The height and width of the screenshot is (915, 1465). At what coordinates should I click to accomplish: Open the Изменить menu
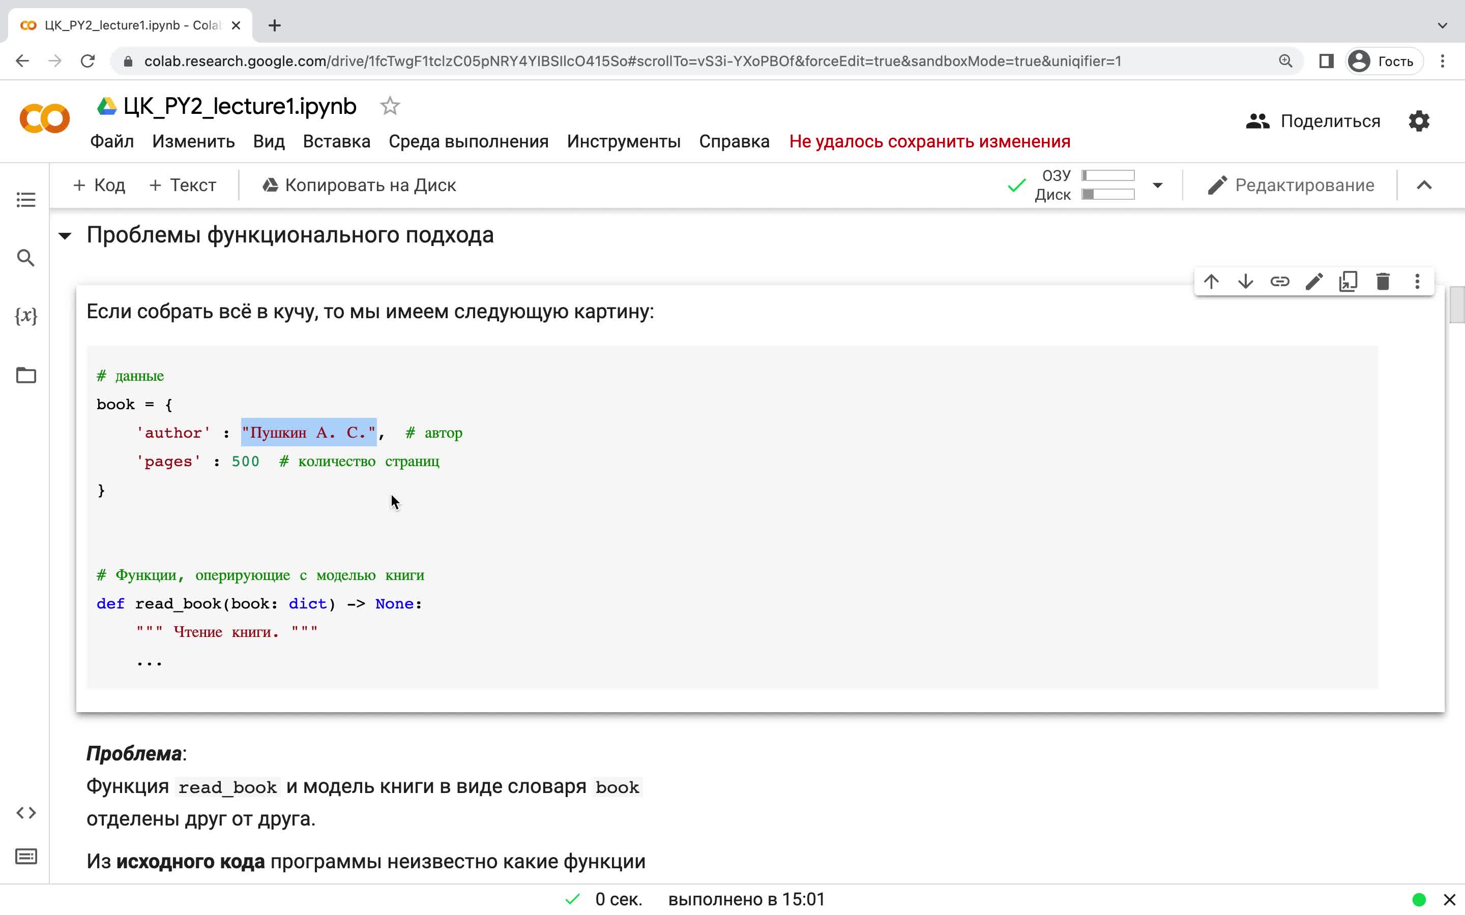tap(193, 142)
